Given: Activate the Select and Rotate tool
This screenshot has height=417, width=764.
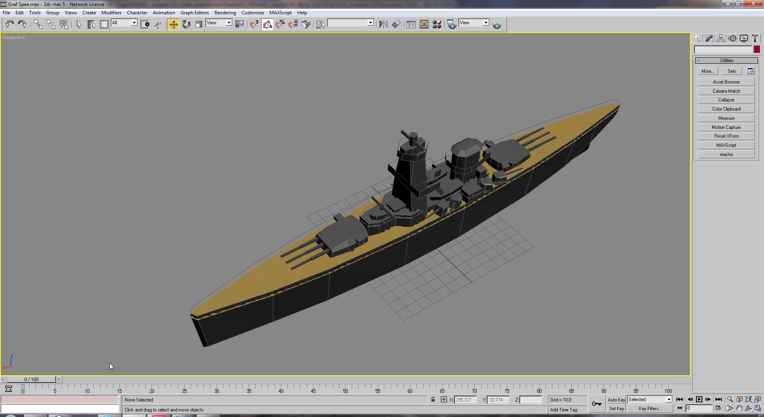Looking at the screenshot, I should (x=186, y=24).
